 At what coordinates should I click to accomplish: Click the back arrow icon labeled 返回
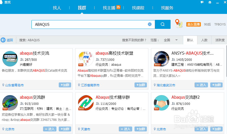(3, 40)
